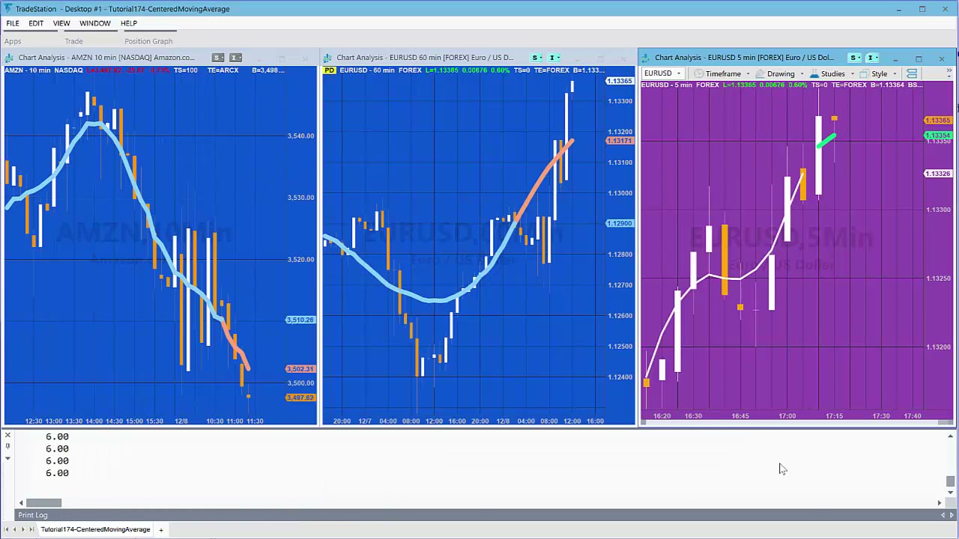The image size is (959, 539).
Task: Add a new workspace tab with plus
Action: [160, 530]
